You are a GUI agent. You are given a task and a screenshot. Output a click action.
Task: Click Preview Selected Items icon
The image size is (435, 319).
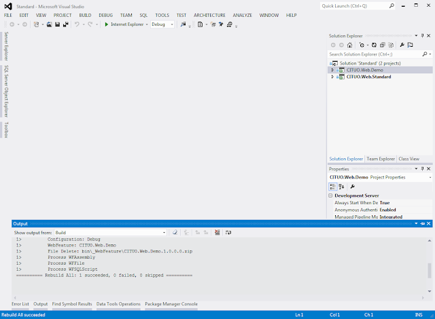click(x=411, y=45)
